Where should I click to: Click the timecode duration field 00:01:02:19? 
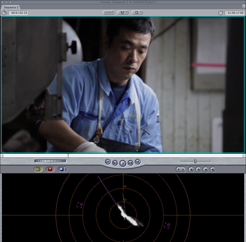tap(18, 13)
